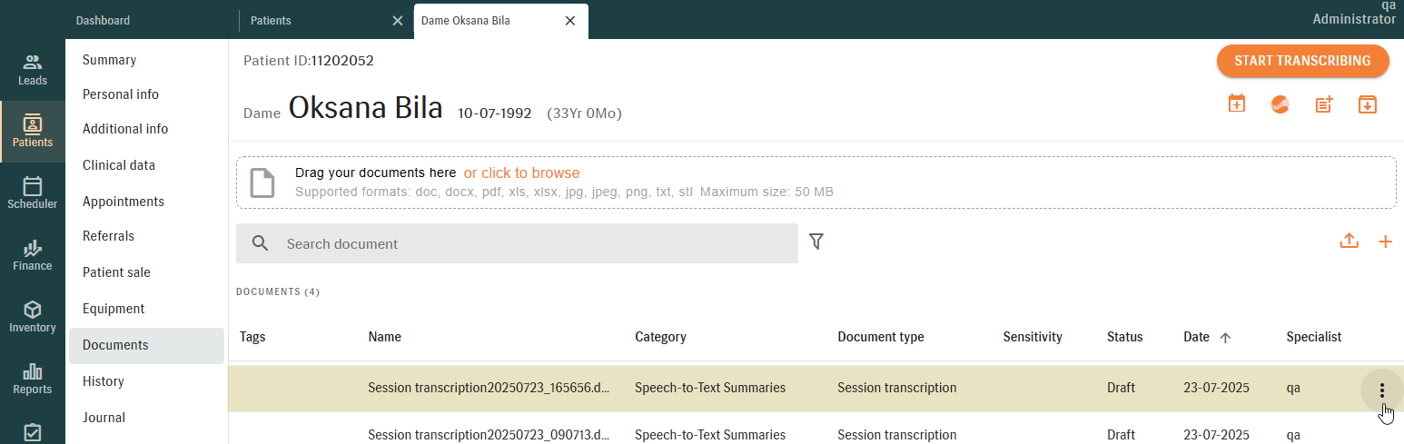1404x444 pixels.
Task: Click the 'or click to browse' link
Action: click(x=521, y=173)
